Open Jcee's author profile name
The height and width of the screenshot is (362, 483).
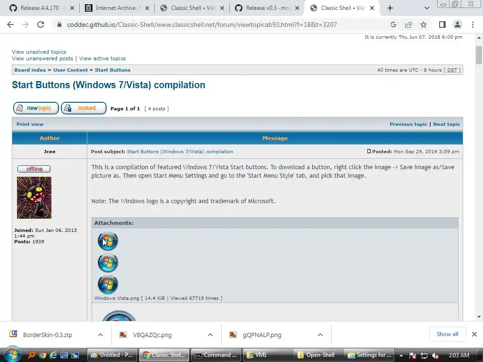49,151
